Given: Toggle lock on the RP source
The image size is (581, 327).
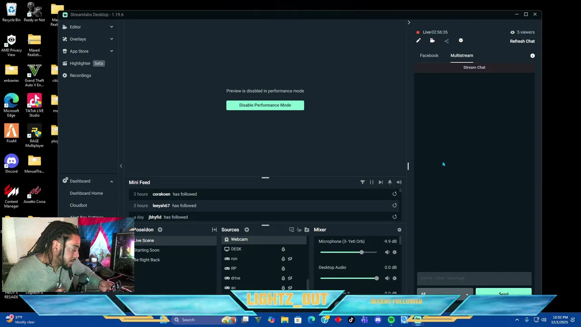Looking at the screenshot, I should tap(283, 268).
